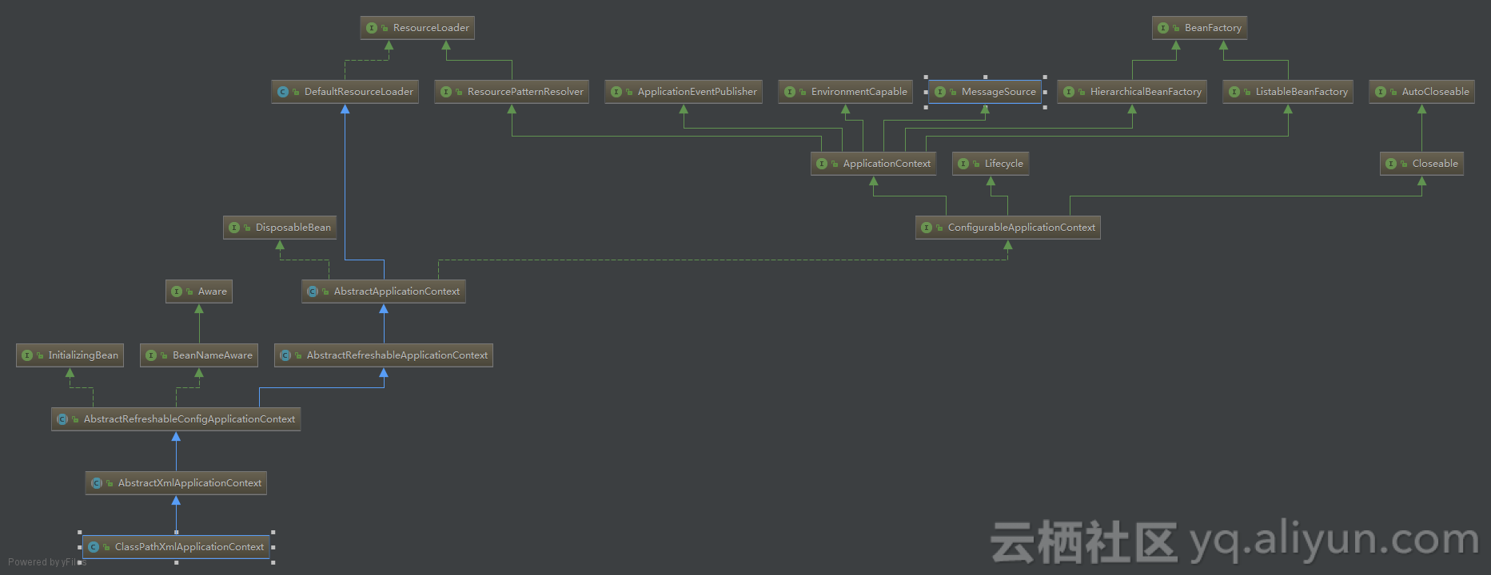Screen dimensions: 1491x575
Task: Click the abstract class icon on AbstractRefreshableApplicationContext
Action: tap(285, 355)
